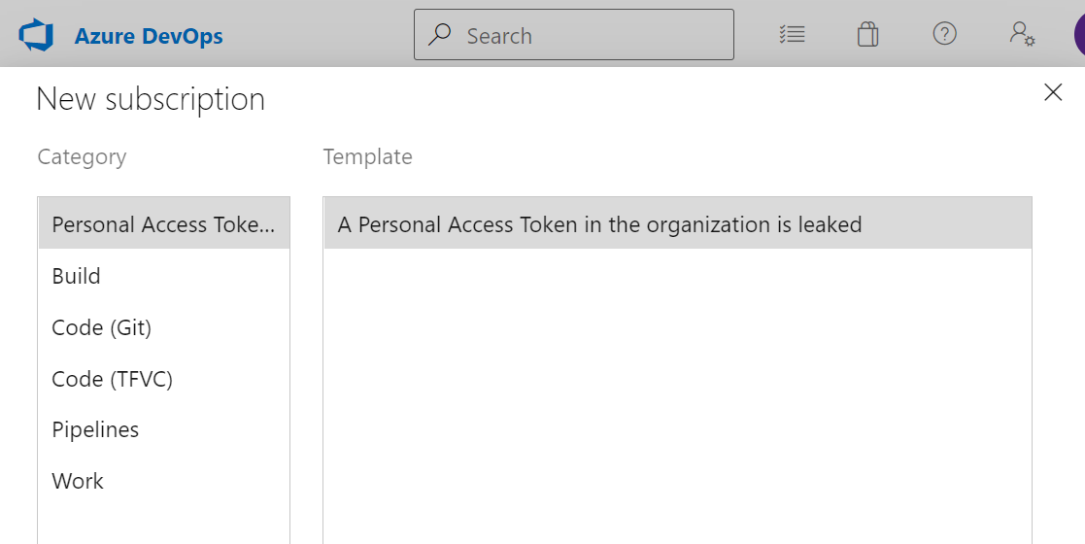Image resolution: width=1085 pixels, height=544 pixels.
Task: Open the work items list icon
Action: (x=792, y=34)
